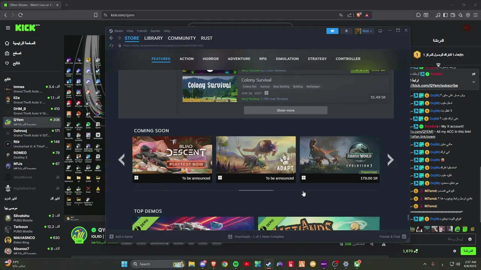Click the Steam announcements megaphone icon
This screenshot has width=481, height=270.
[332, 31]
